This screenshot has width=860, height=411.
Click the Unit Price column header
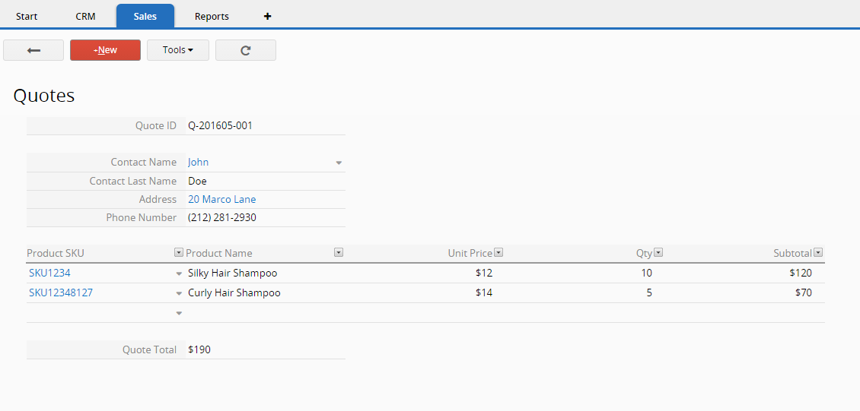[470, 254]
